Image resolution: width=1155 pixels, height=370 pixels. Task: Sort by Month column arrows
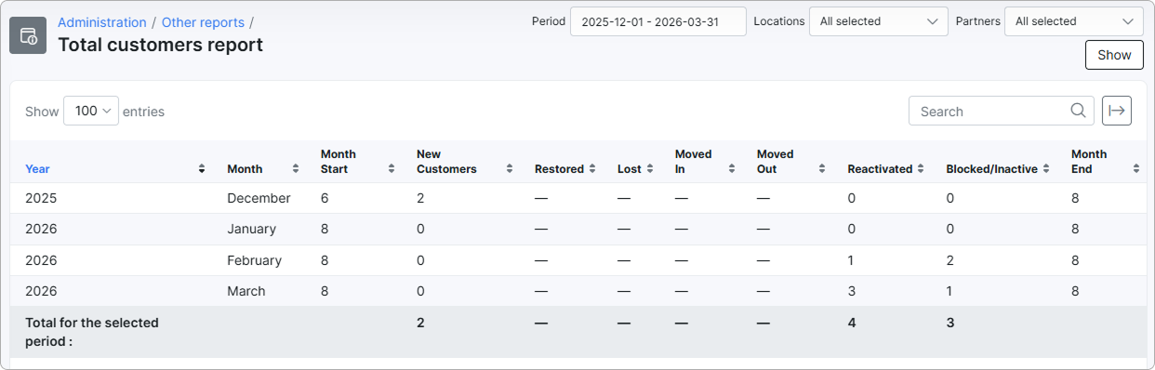coord(296,169)
